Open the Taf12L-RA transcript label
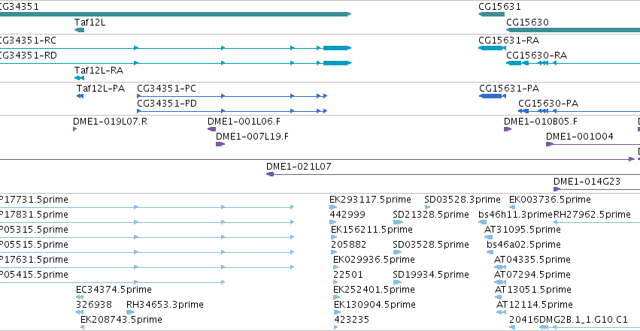 (x=99, y=71)
